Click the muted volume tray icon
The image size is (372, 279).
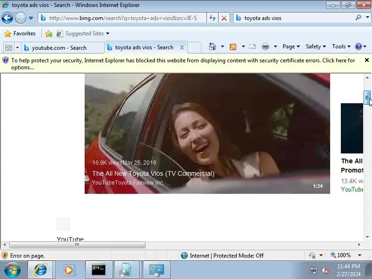click(325, 270)
